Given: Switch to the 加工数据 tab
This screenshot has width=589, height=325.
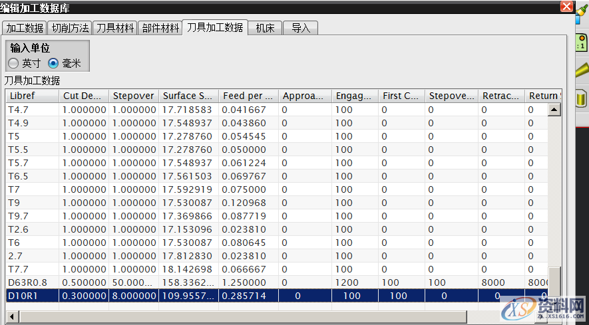Looking at the screenshot, I should click(x=25, y=28).
